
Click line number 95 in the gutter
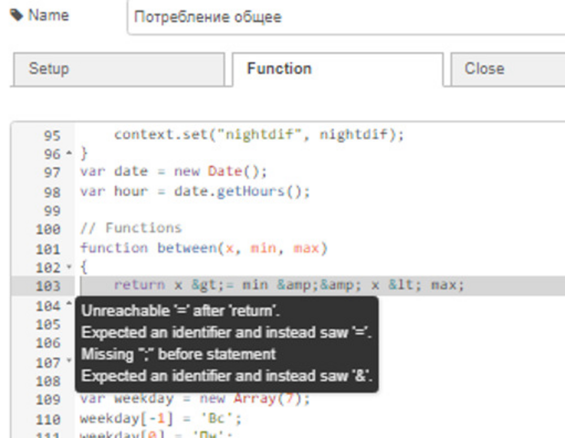(x=52, y=136)
